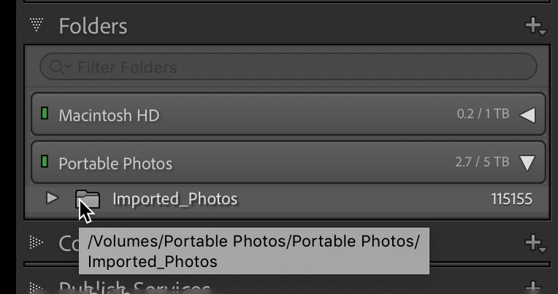
Task: Click the Macintosh HD green status indicator
Action: [45, 115]
